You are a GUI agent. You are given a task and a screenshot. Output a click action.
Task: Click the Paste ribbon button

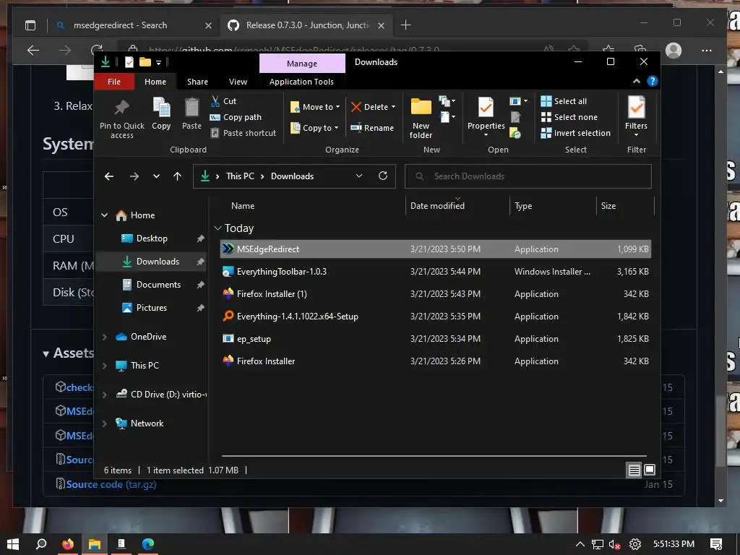pyautogui.click(x=192, y=113)
